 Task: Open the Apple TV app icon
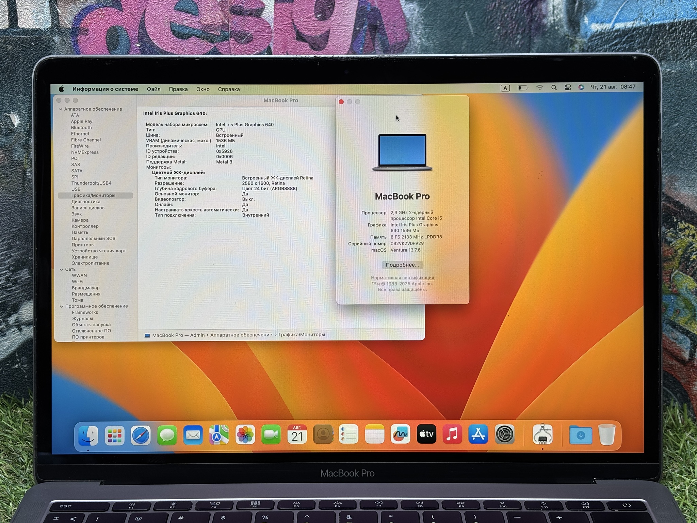426,434
